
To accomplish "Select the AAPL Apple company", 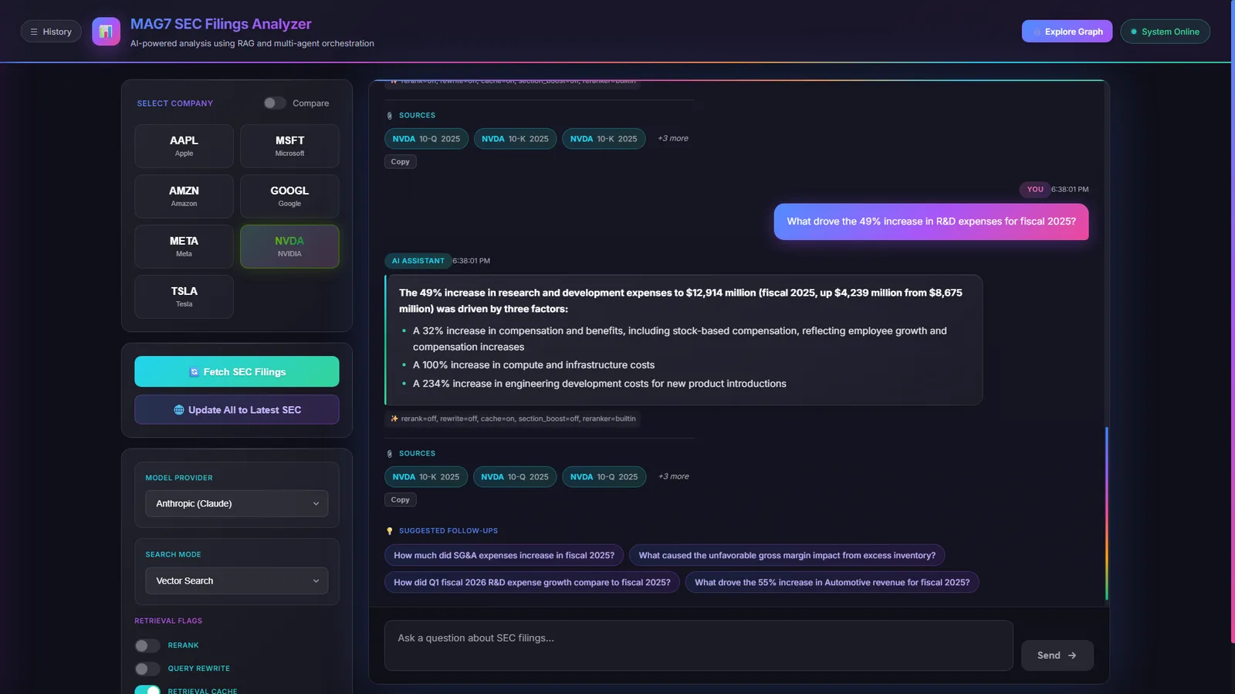I will click(184, 146).
